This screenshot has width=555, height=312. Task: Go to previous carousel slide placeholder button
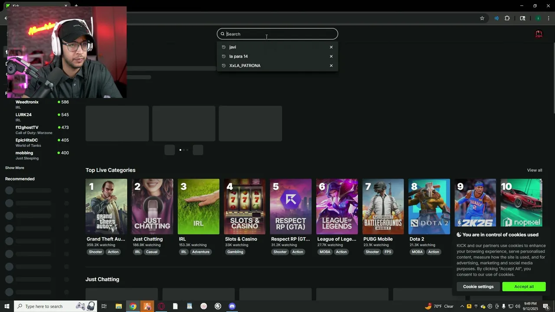[x=170, y=150]
